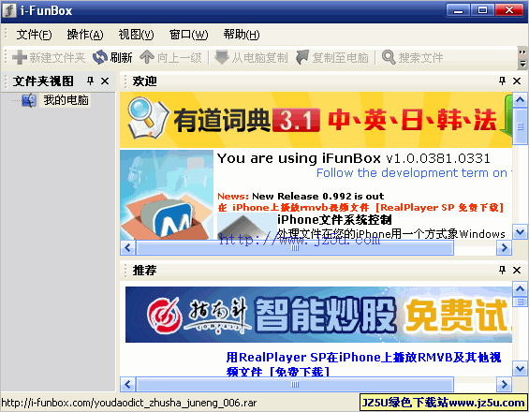Select 我的电脑 tree item
Image resolution: width=529 pixels, height=412 pixels.
click(66, 100)
